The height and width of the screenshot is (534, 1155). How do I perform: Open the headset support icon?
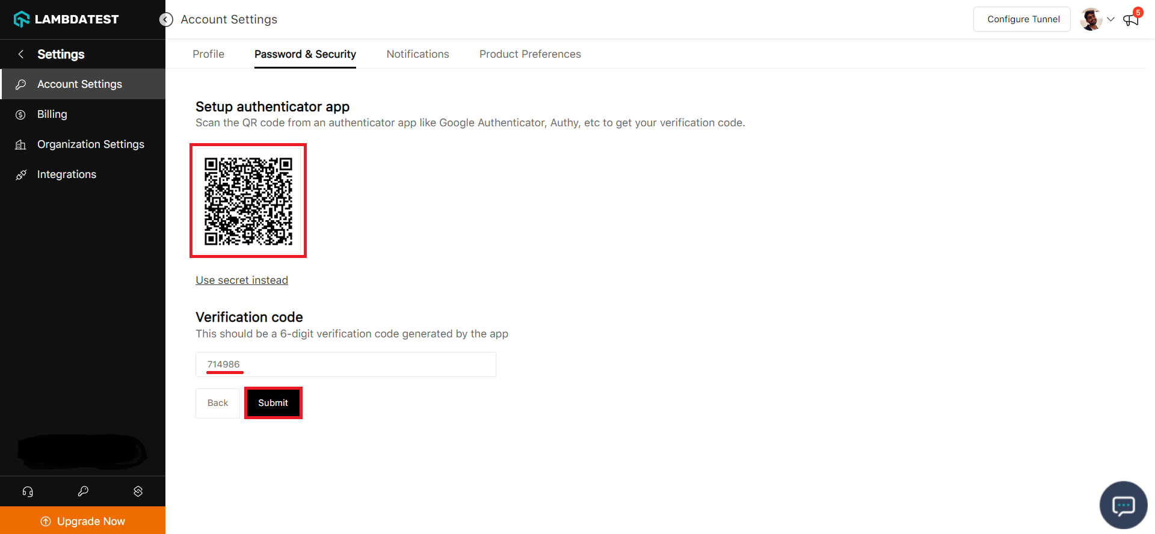click(x=28, y=491)
